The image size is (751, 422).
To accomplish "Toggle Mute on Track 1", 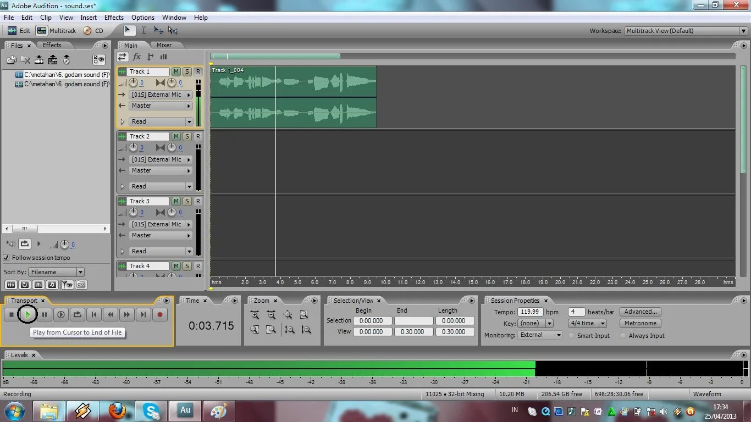I will pyautogui.click(x=176, y=71).
